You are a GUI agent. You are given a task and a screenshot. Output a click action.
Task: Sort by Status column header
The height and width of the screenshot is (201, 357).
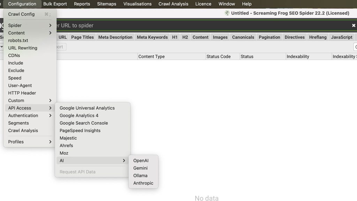tap(263, 57)
